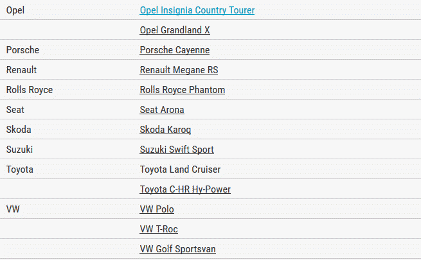Click the Toyota Land Cruiser entry

(180, 169)
